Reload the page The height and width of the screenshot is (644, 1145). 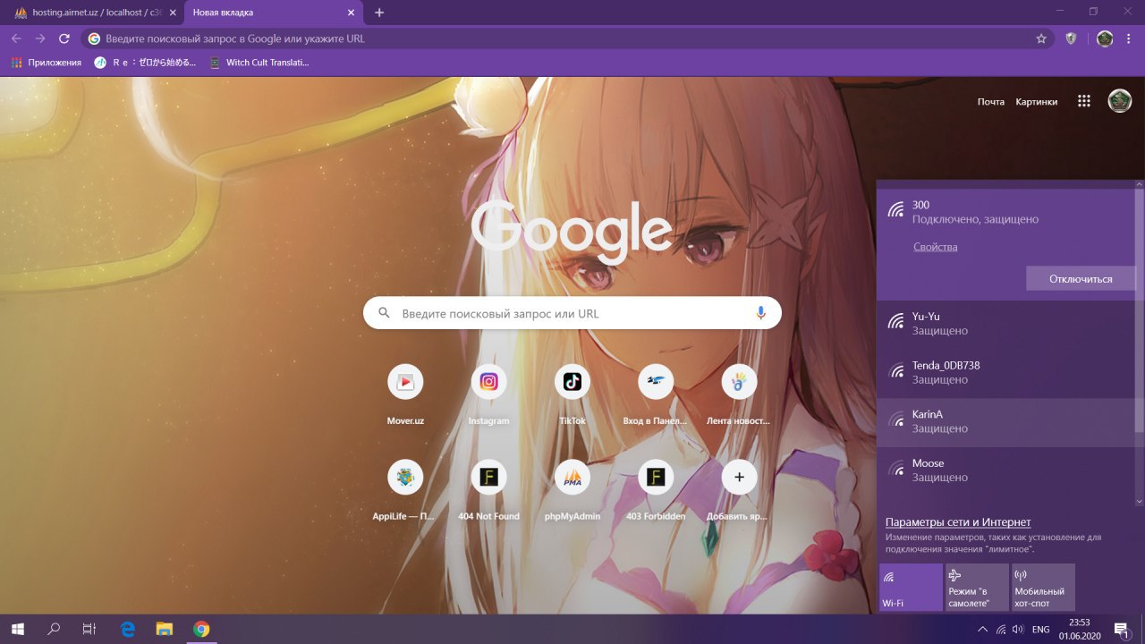click(64, 38)
